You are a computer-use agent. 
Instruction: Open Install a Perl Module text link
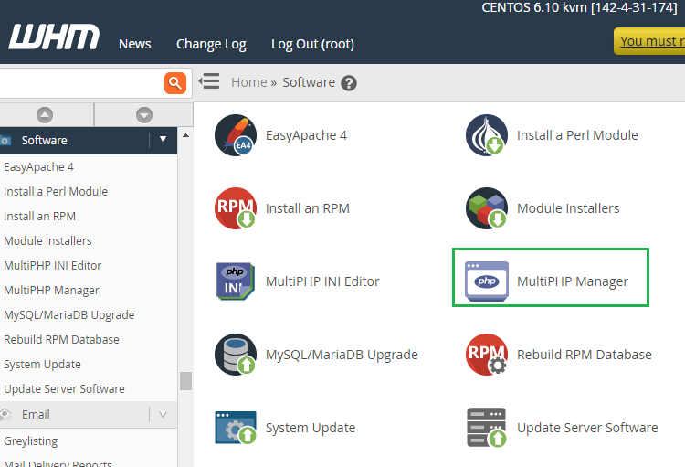pos(577,135)
